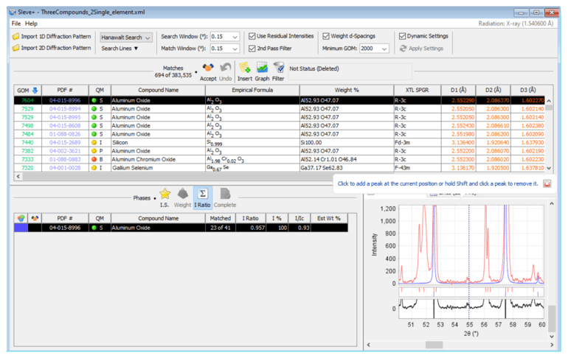Open the File menu
Screen dimensions: 568x358
pos(16,24)
